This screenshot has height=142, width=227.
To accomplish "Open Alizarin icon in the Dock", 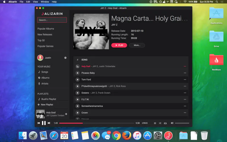I will [x=168, y=136].
